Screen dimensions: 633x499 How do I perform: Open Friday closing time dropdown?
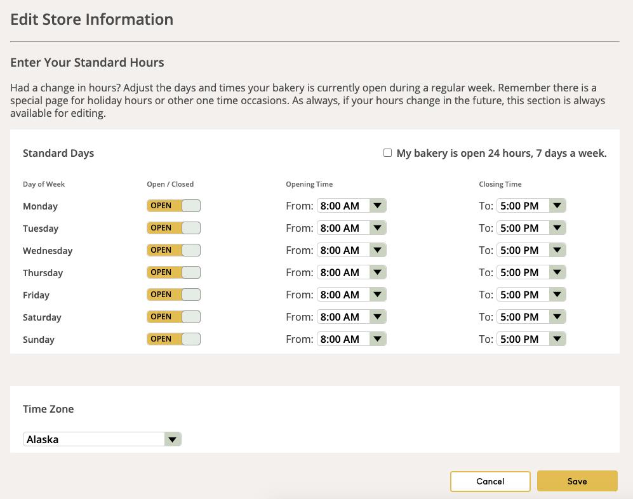(531, 295)
